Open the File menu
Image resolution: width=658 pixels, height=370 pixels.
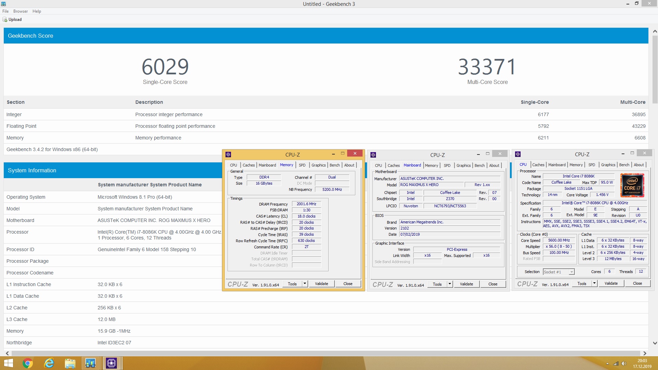[5, 11]
